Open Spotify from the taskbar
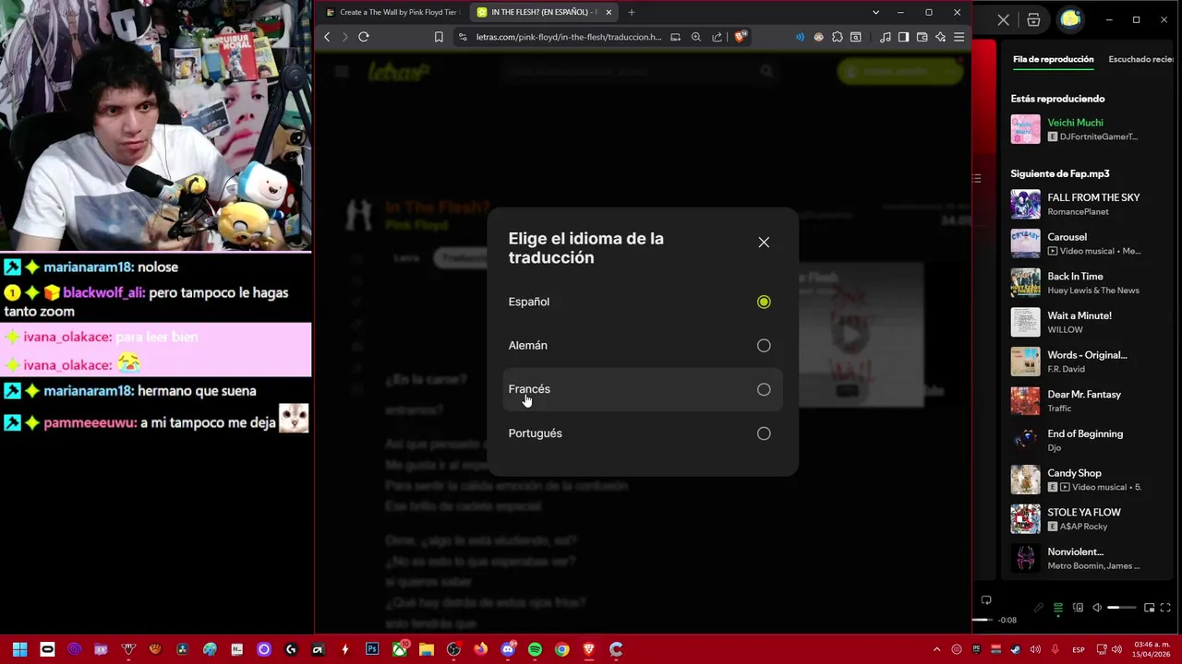The width and height of the screenshot is (1182, 664). click(535, 649)
